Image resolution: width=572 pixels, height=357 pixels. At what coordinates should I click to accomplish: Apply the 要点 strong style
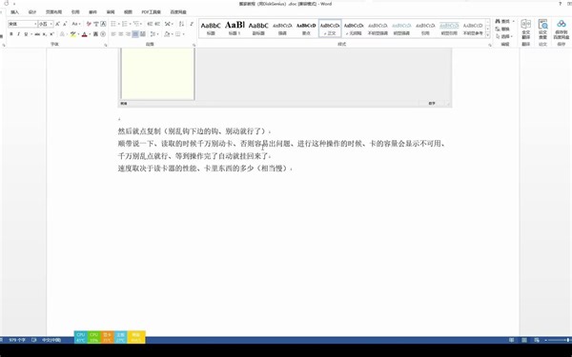pyautogui.click(x=306, y=28)
